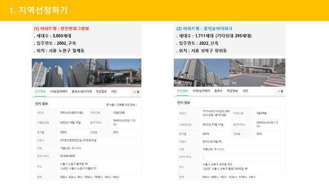
Task: Select the 동호수 tab for 꿈의숲아이파크
Action: pyautogui.click(x=218, y=91)
